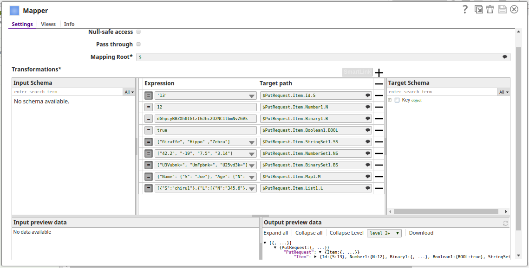The width and height of the screenshot is (529, 268).
Task: Click Expand all in output preview
Action: 275,233
